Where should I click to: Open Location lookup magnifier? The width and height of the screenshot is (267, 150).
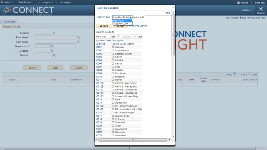pyautogui.click(x=53, y=51)
